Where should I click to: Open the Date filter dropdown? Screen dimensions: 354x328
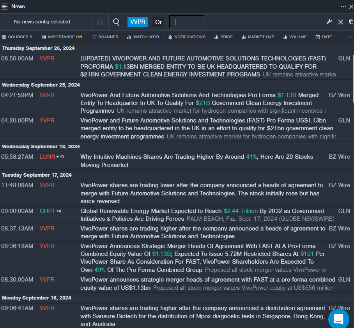(324, 37)
